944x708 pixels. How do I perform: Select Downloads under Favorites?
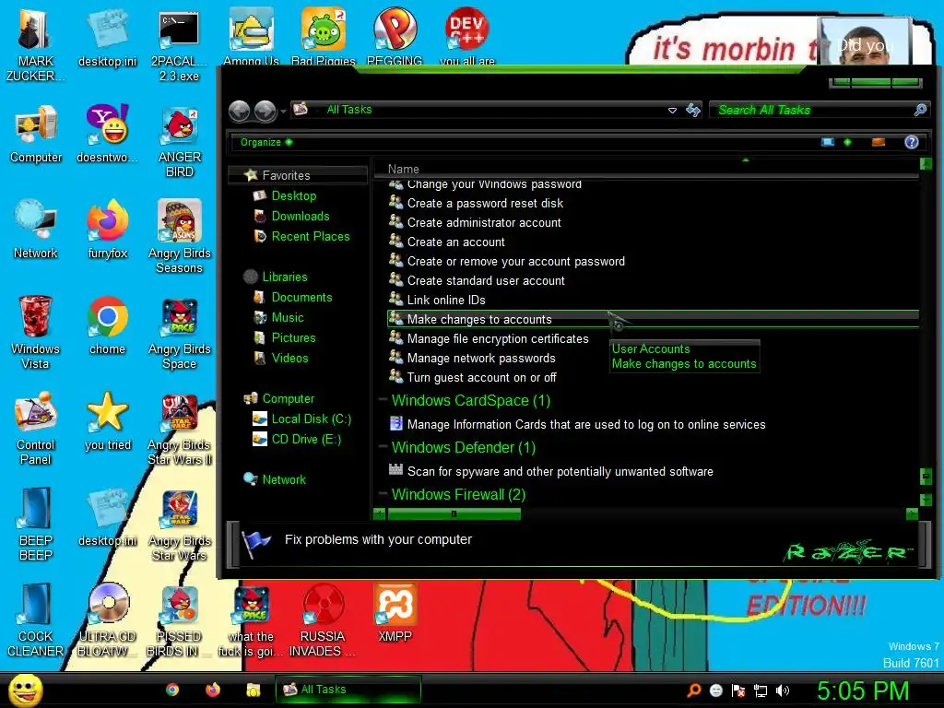point(301,216)
